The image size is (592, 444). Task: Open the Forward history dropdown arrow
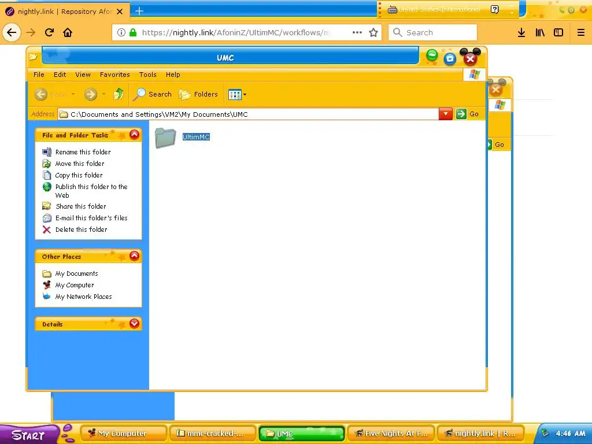coord(103,94)
